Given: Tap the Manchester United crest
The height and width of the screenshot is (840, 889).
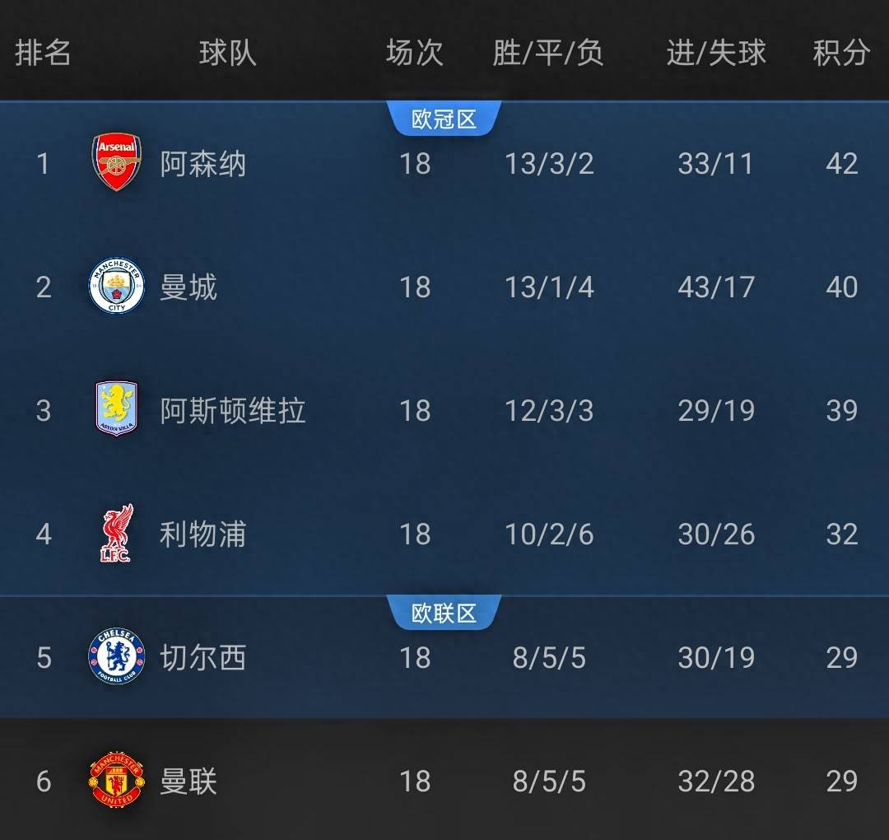Looking at the screenshot, I should (116, 780).
